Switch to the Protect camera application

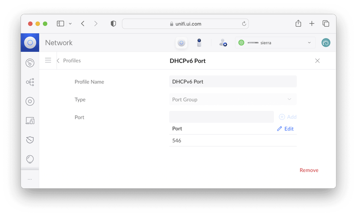click(199, 43)
